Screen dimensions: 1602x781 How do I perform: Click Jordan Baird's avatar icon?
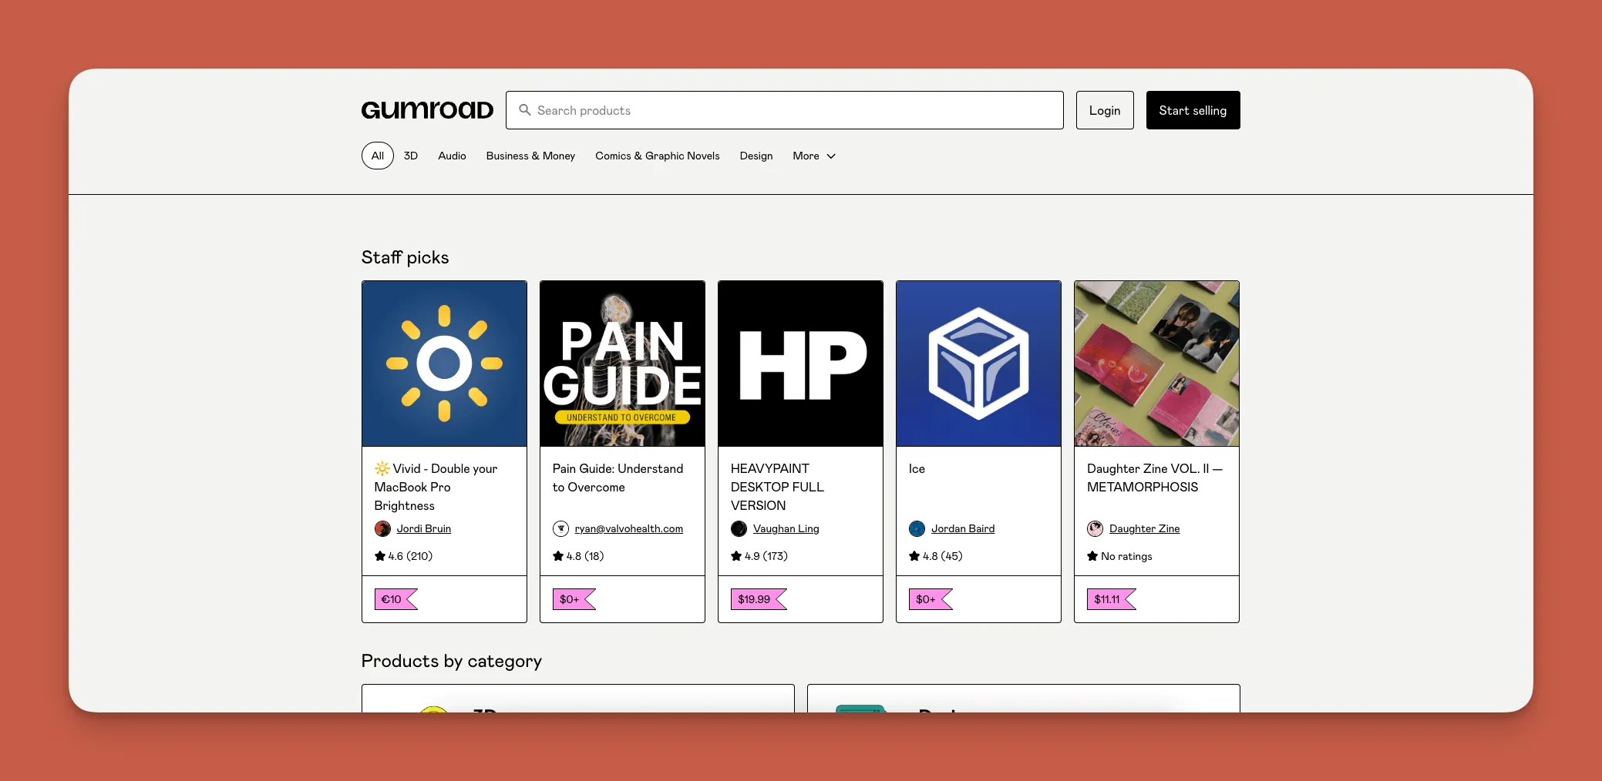[917, 528]
